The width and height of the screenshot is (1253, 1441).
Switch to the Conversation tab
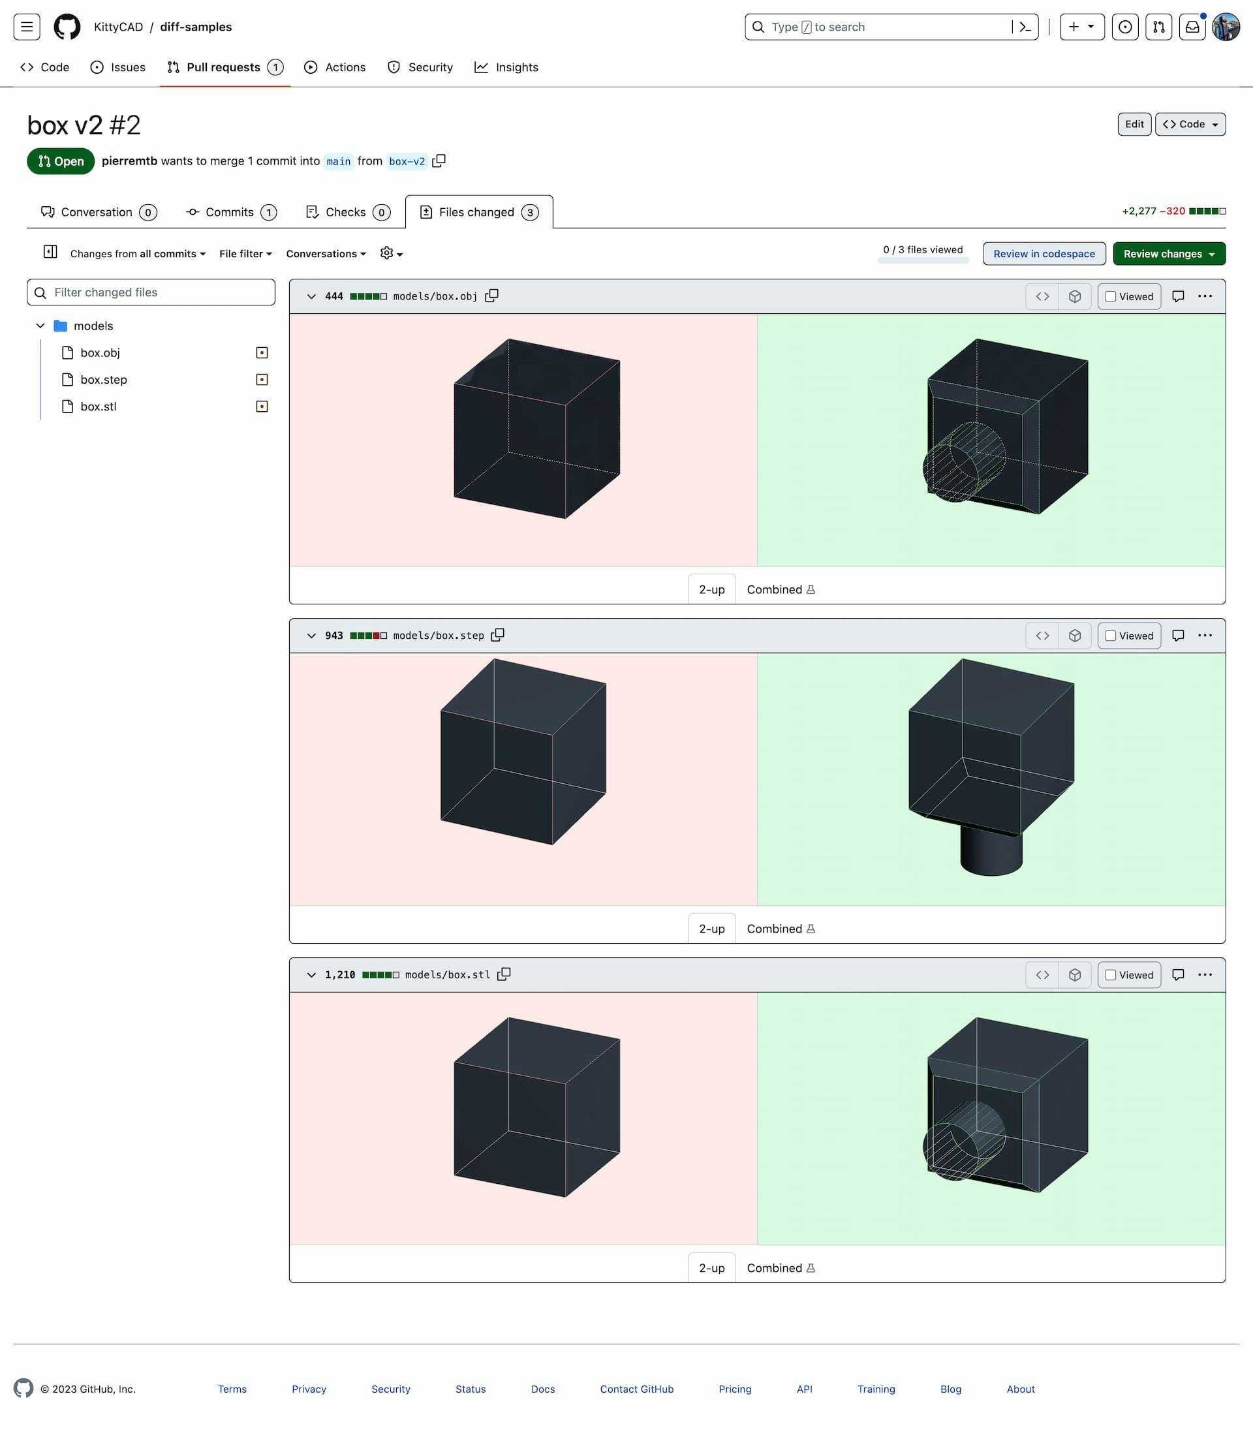95,211
